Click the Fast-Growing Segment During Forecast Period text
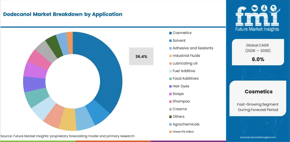 coord(258,107)
